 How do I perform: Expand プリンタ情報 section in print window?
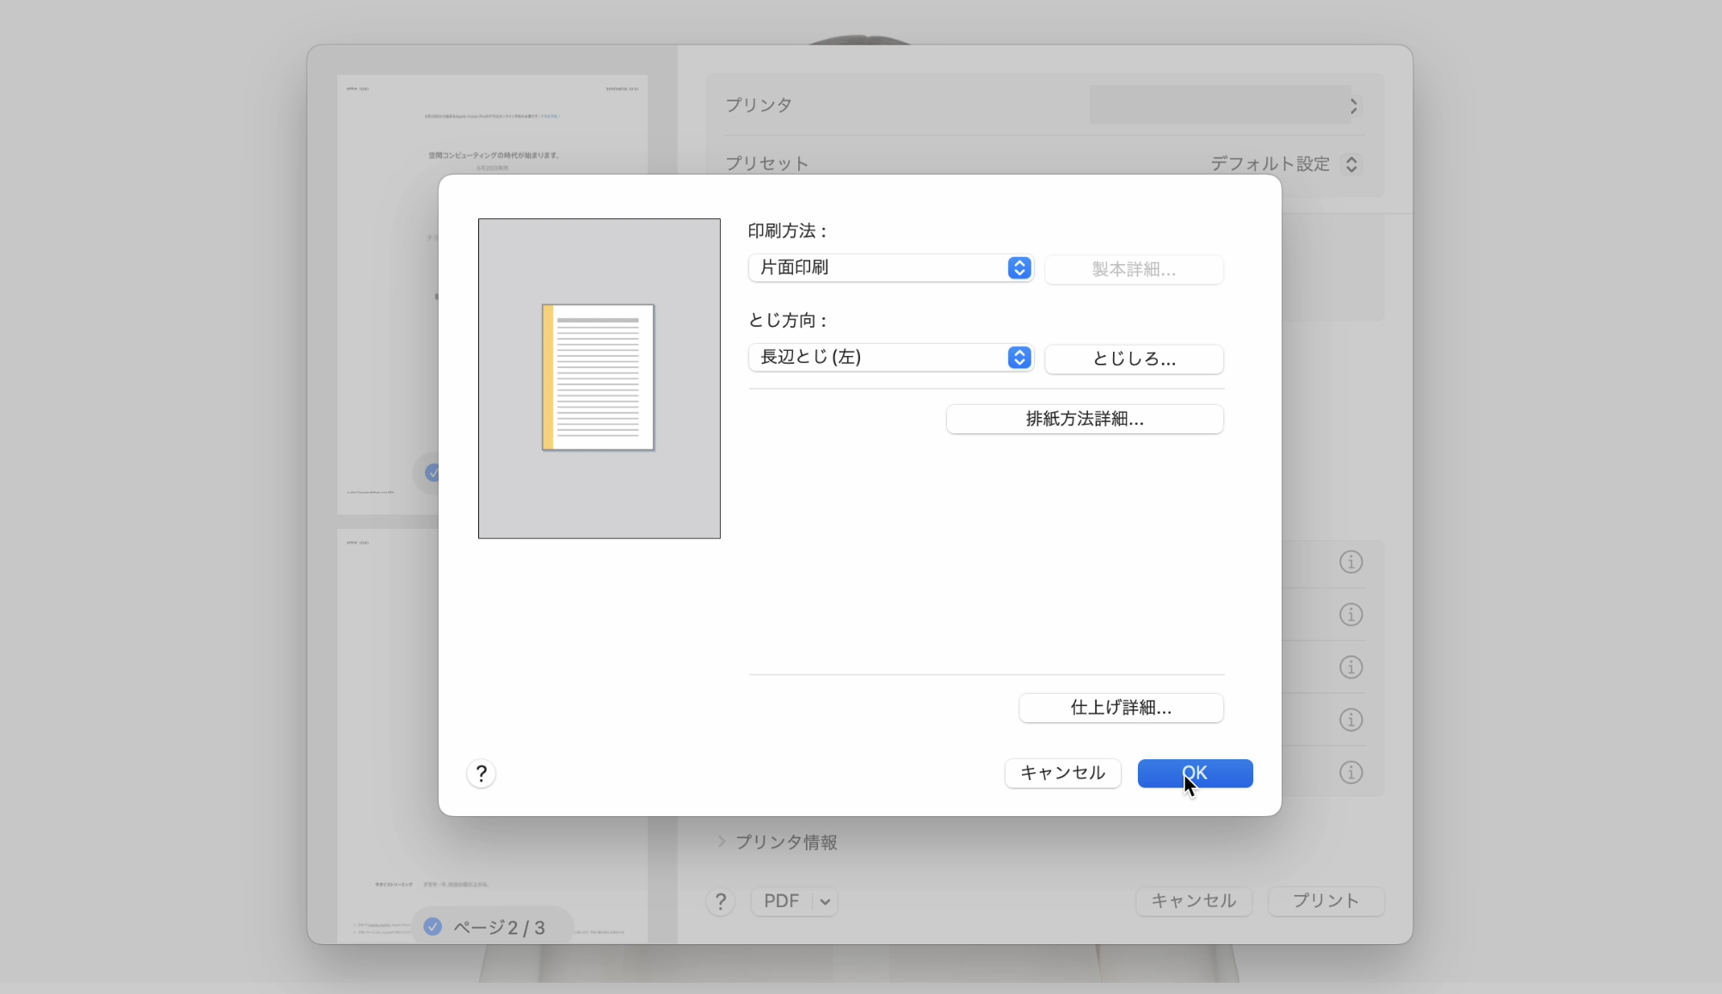[x=722, y=842]
